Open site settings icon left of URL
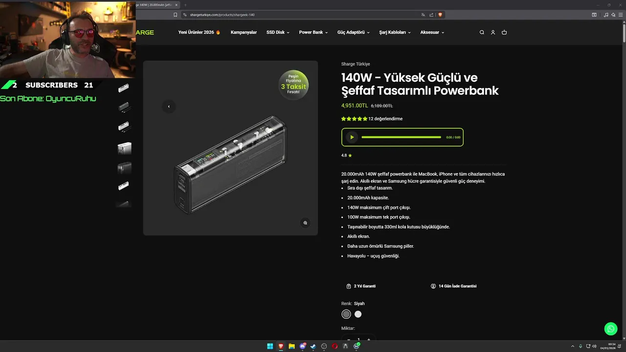Viewport: 626px width, 352px height. 185,15
